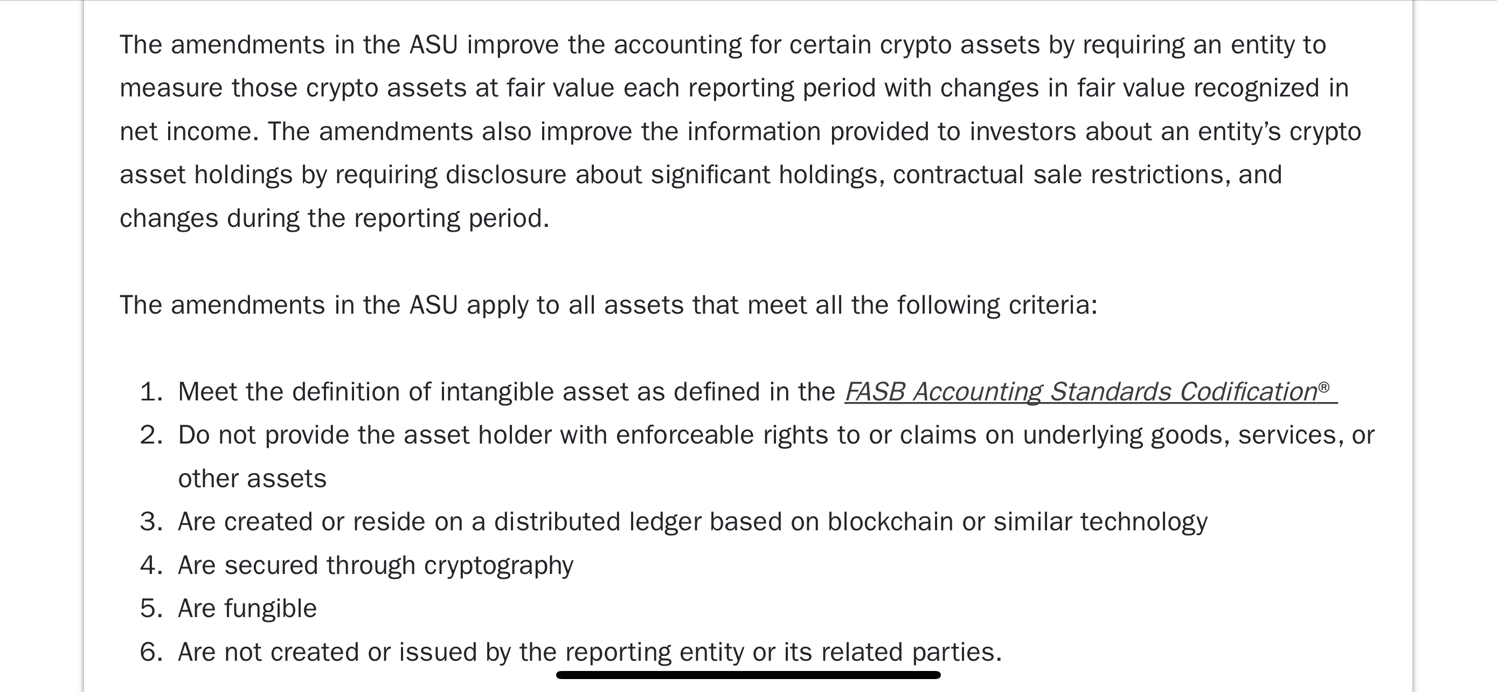Image resolution: width=1497 pixels, height=692 pixels.
Task: Click the list number 5 marker
Action: pos(151,609)
